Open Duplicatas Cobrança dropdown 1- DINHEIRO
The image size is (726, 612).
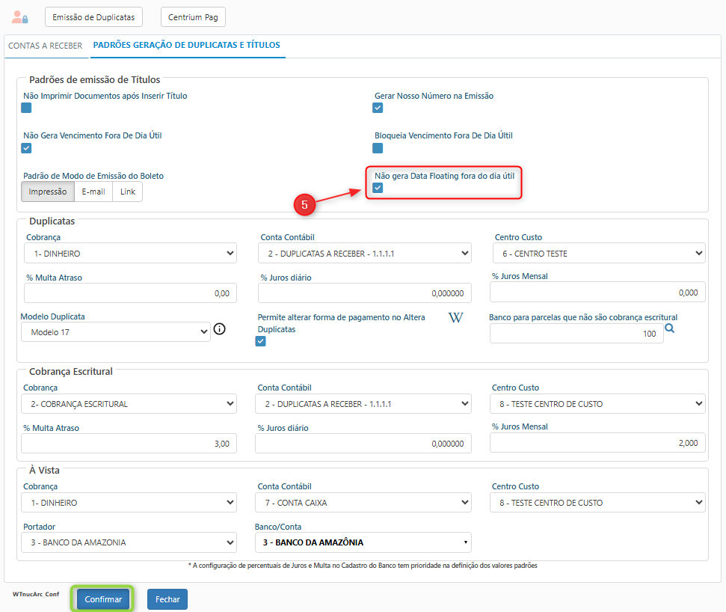click(x=131, y=254)
